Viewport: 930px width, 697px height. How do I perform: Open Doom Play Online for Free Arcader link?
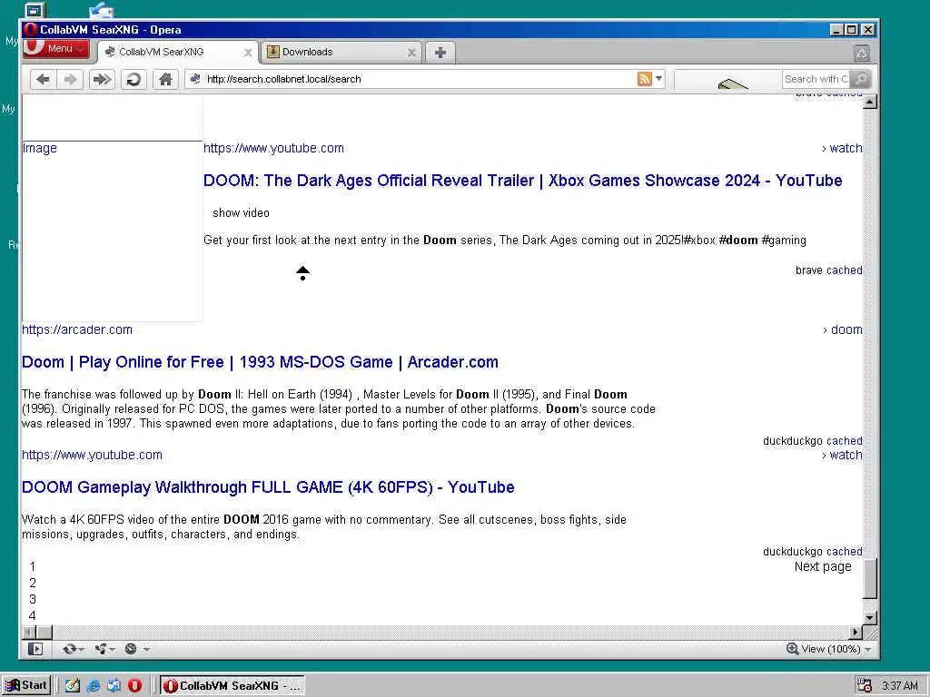tap(260, 362)
